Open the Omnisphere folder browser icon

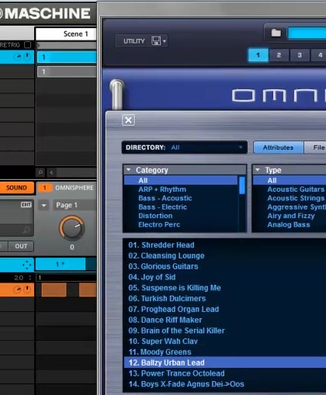pyautogui.click(x=276, y=33)
